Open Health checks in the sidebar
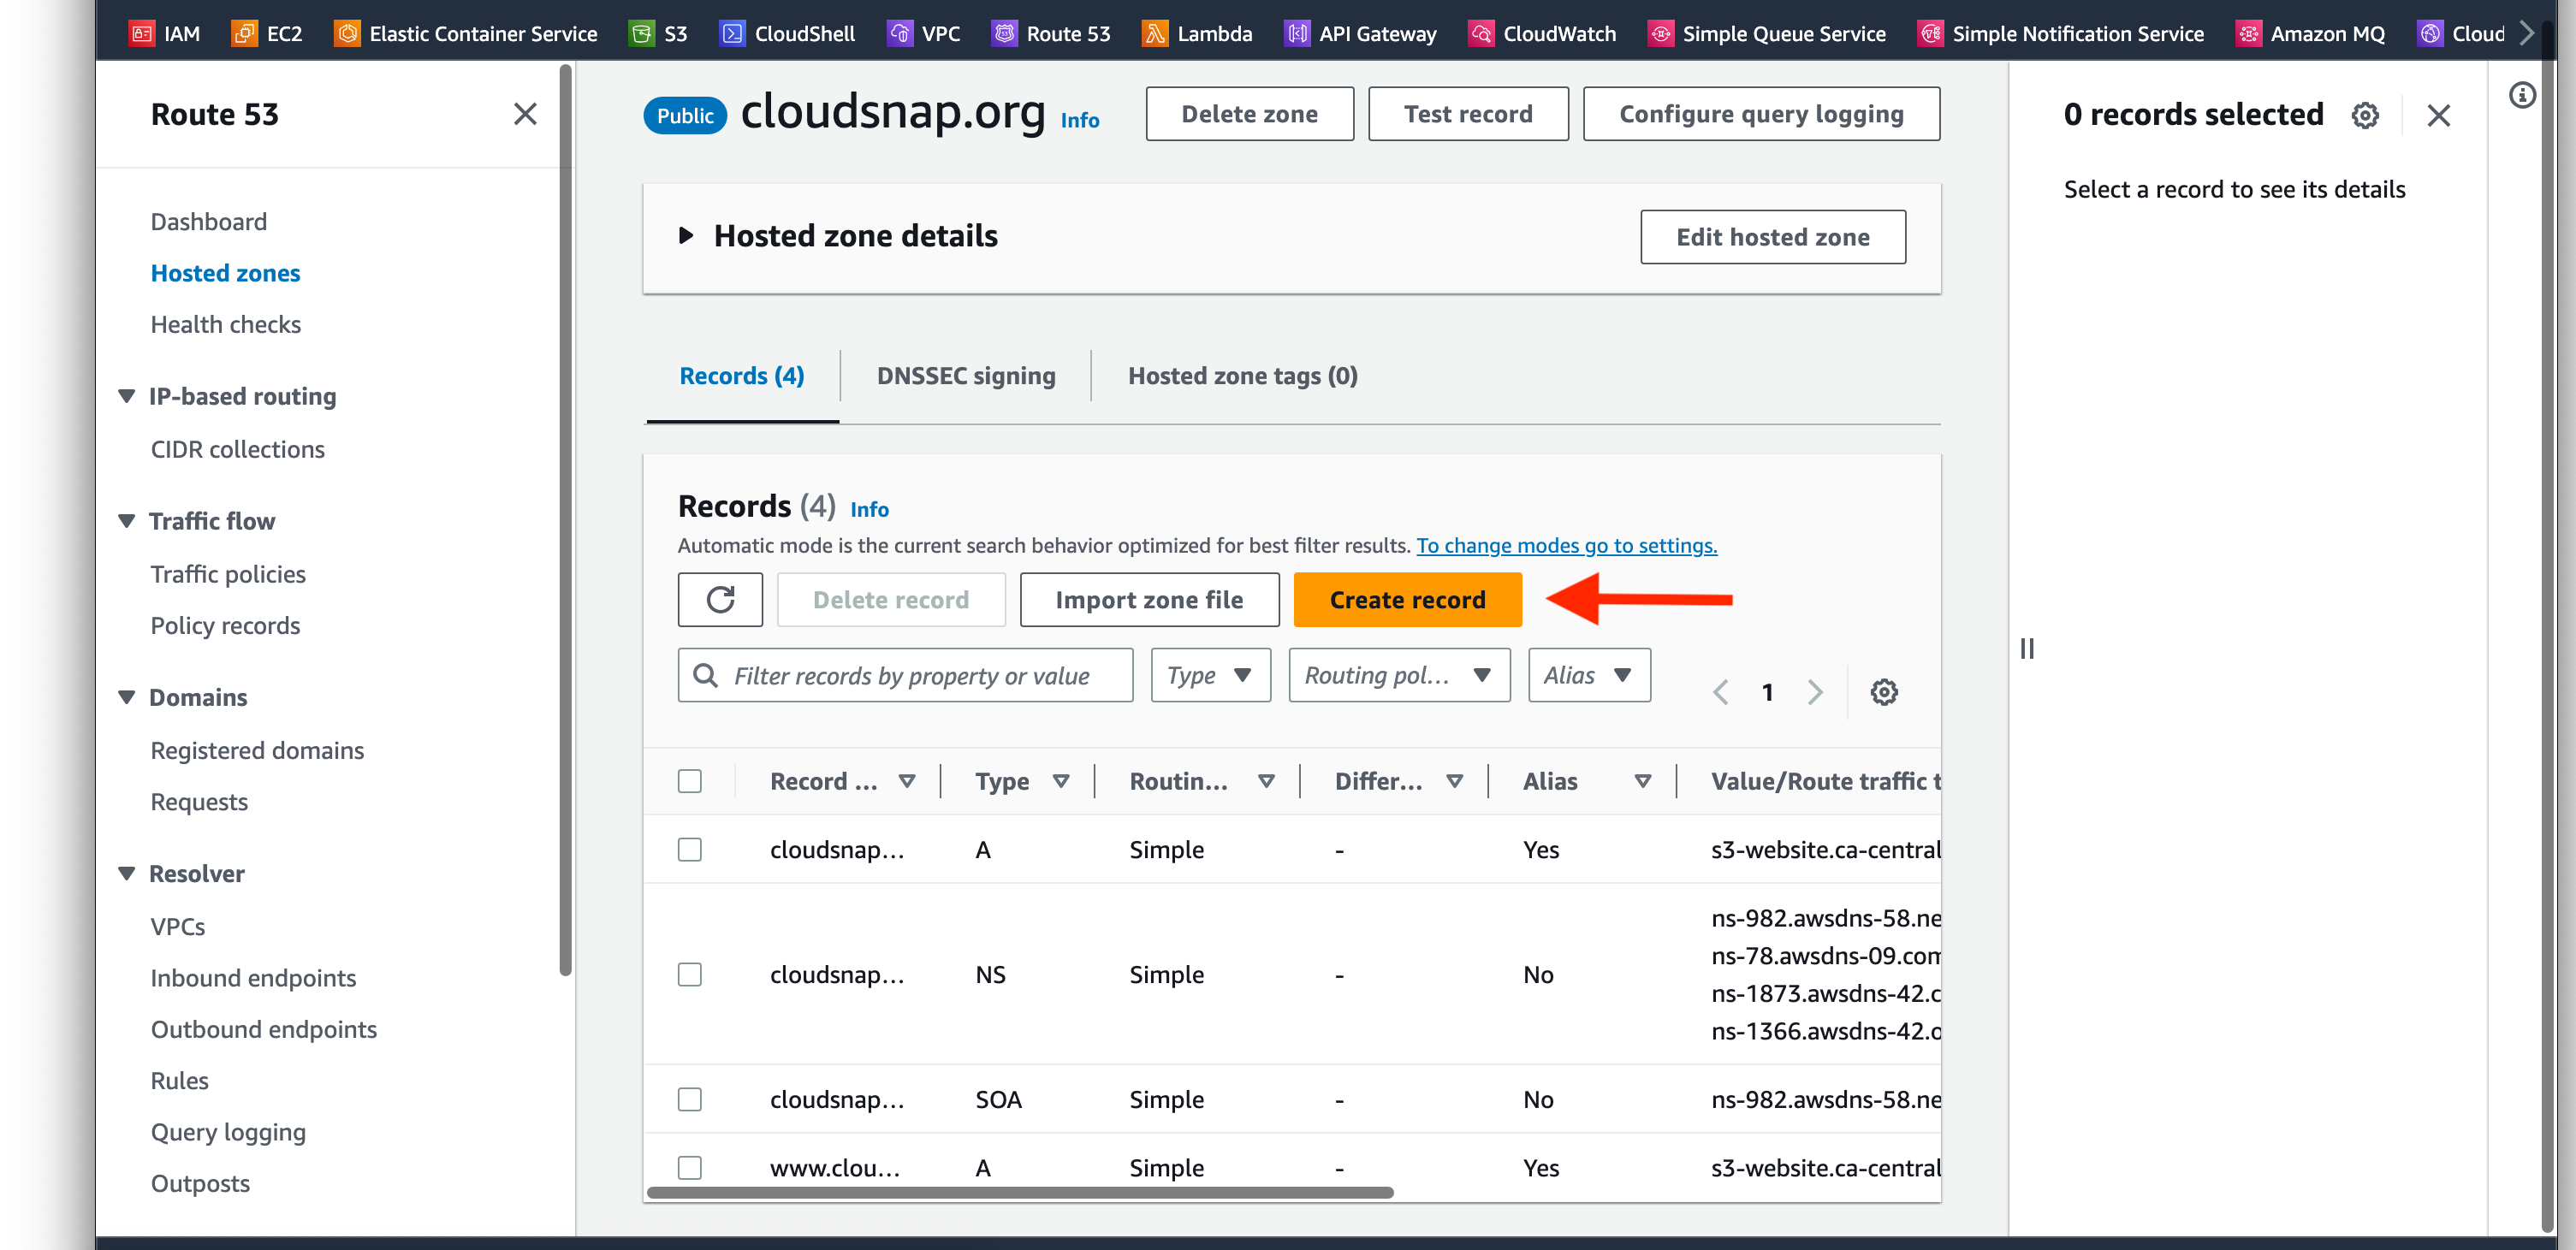 [226, 324]
